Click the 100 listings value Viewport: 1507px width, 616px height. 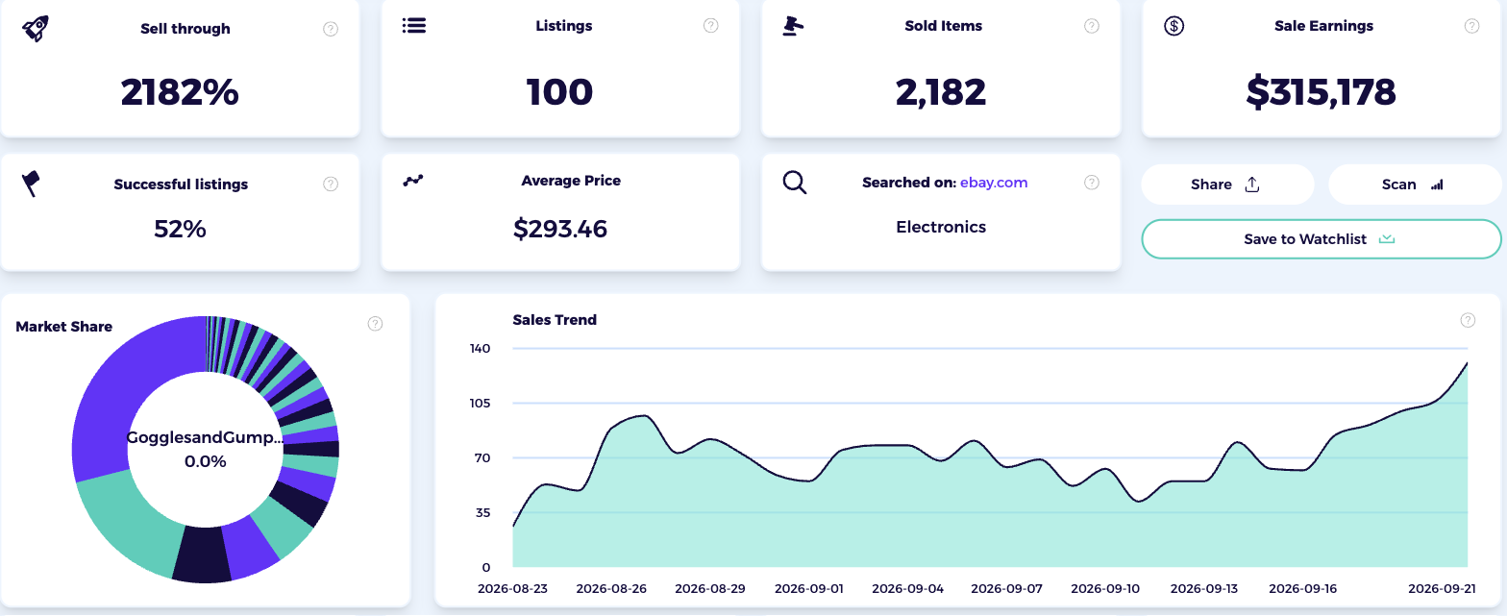click(x=559, y=92)
